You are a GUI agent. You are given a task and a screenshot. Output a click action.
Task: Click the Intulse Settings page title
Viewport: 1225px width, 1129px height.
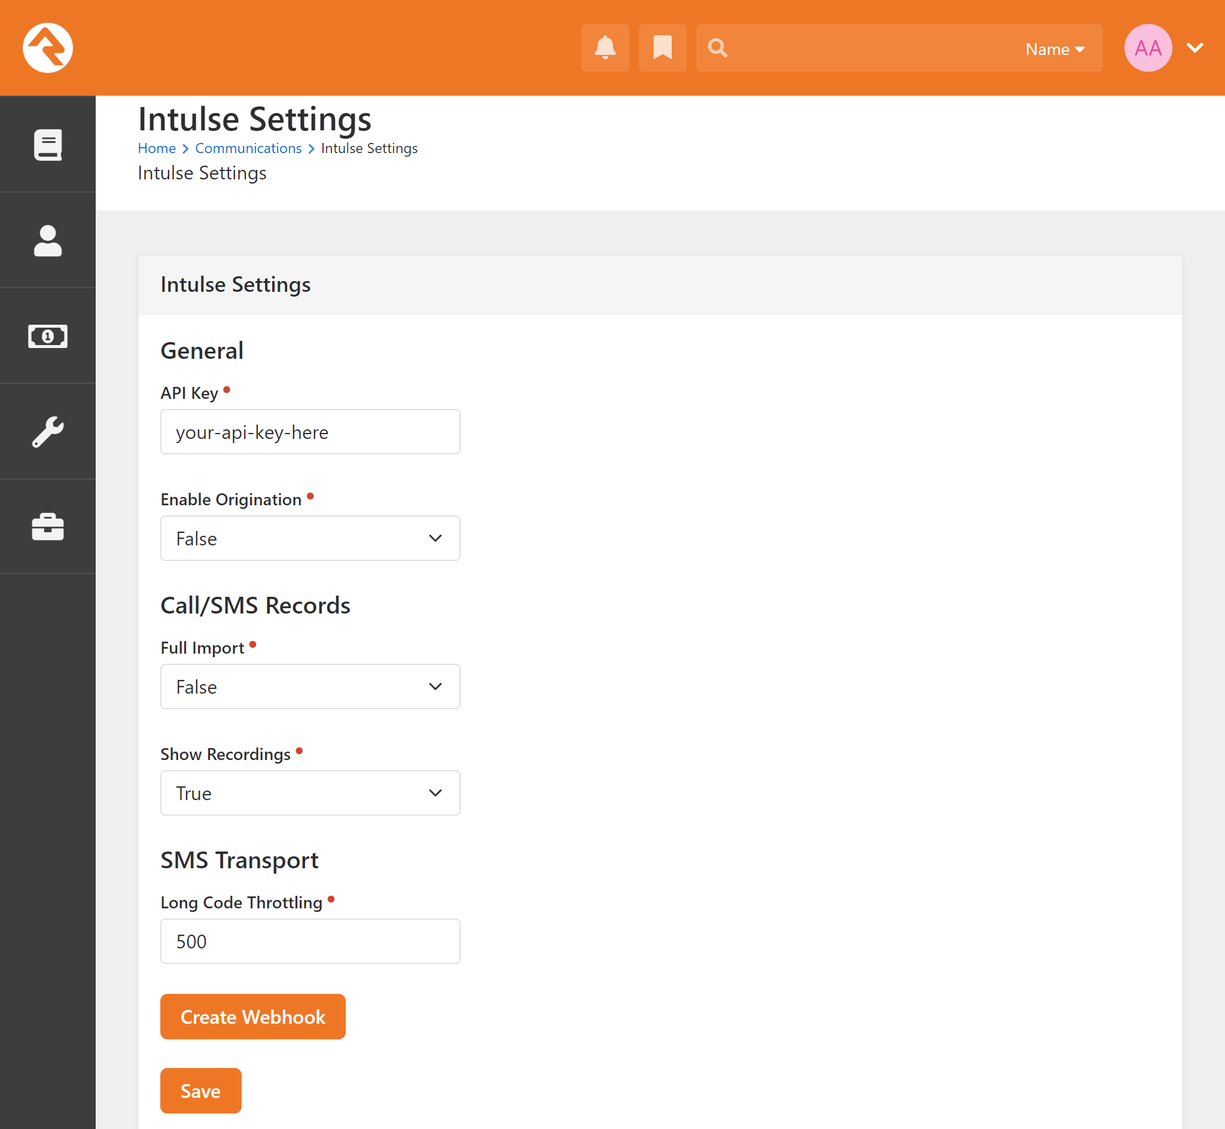(x=254, y=119)
